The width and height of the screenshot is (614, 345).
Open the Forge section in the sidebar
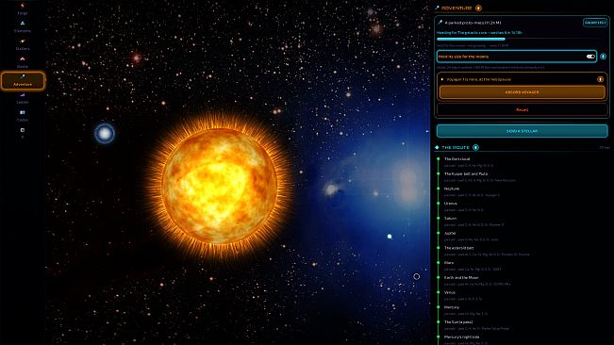click(23, 8)
